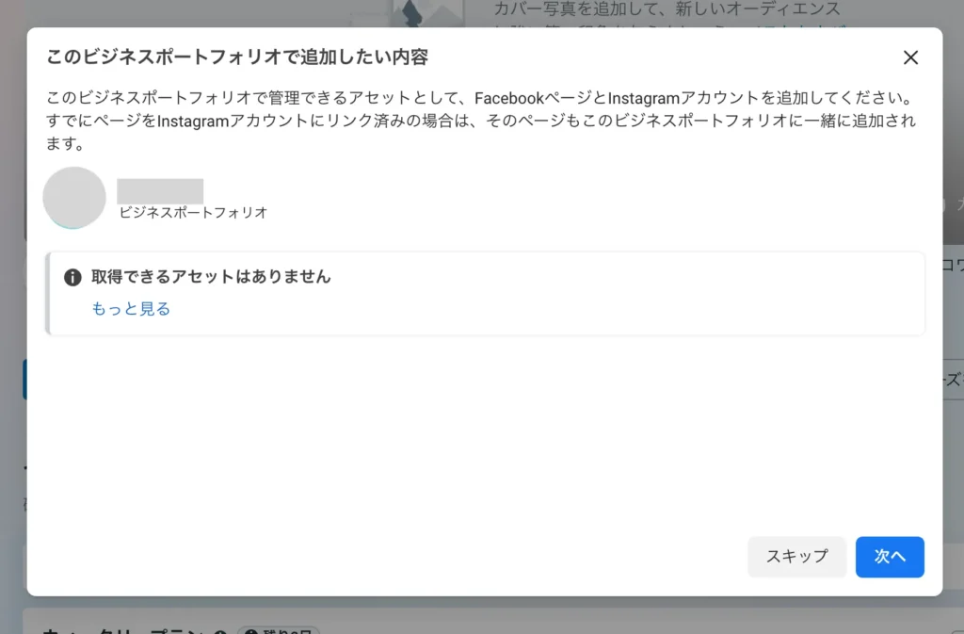Click the background illustration above the dialog
Screen dimensions: 964x634
[x=414, y=13]
